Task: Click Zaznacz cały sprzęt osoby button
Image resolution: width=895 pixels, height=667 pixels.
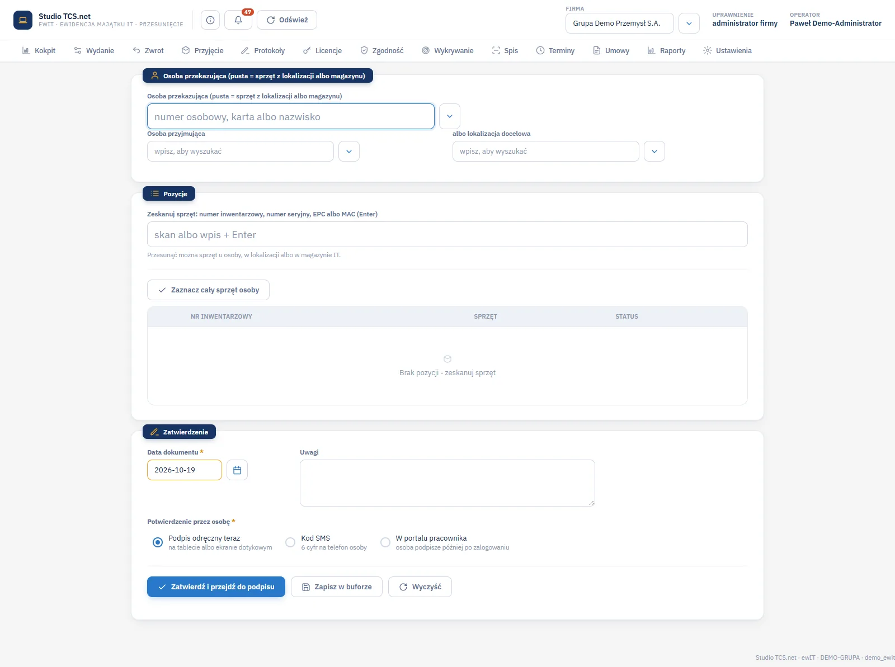Action: tap(208, 290)
